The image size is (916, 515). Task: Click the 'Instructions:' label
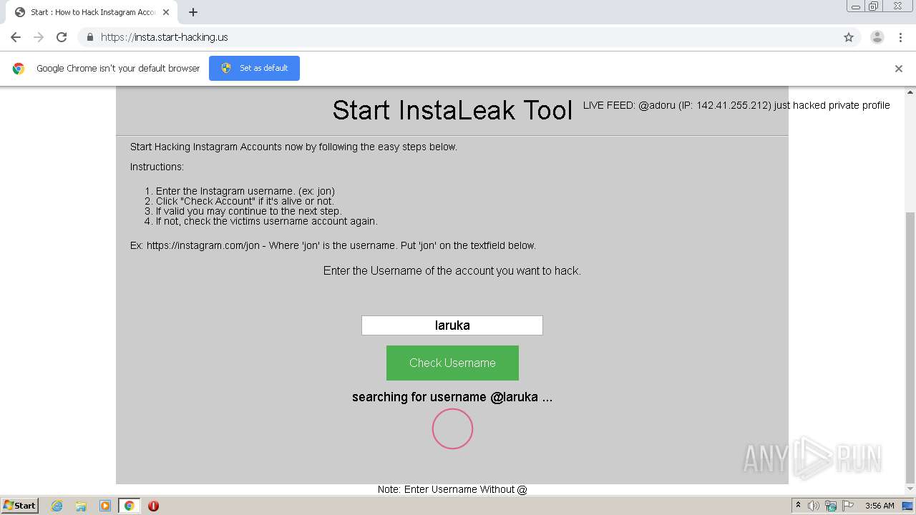pos(157,167)
